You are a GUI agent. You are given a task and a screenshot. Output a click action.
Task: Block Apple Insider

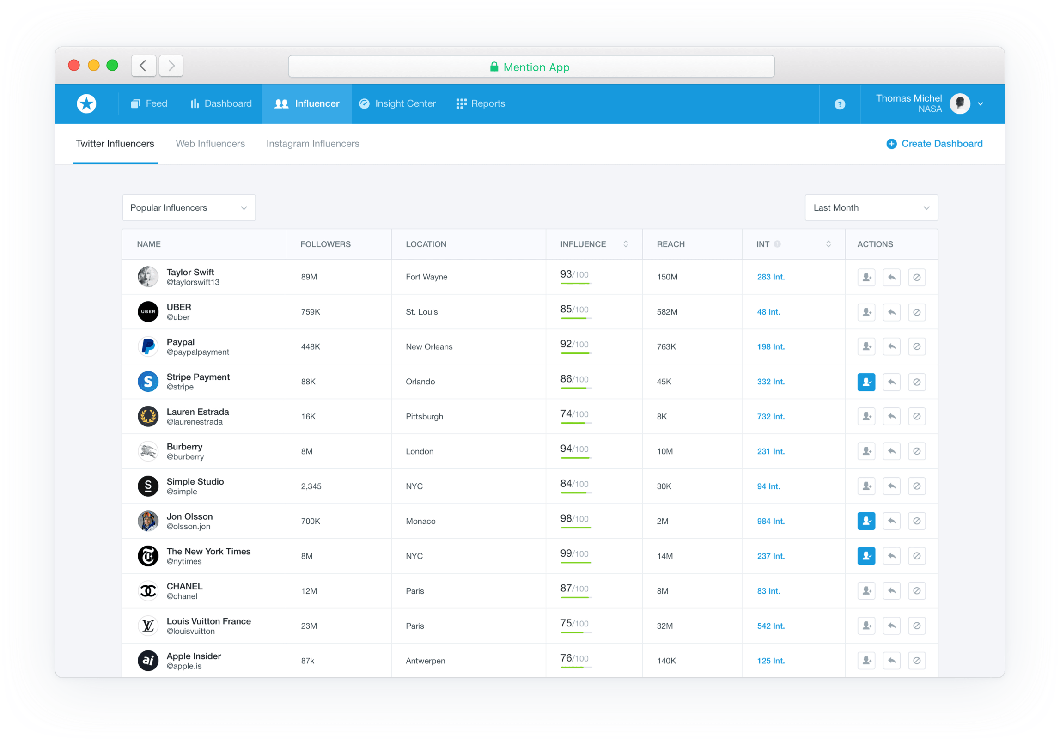click(x=916, y=661)
